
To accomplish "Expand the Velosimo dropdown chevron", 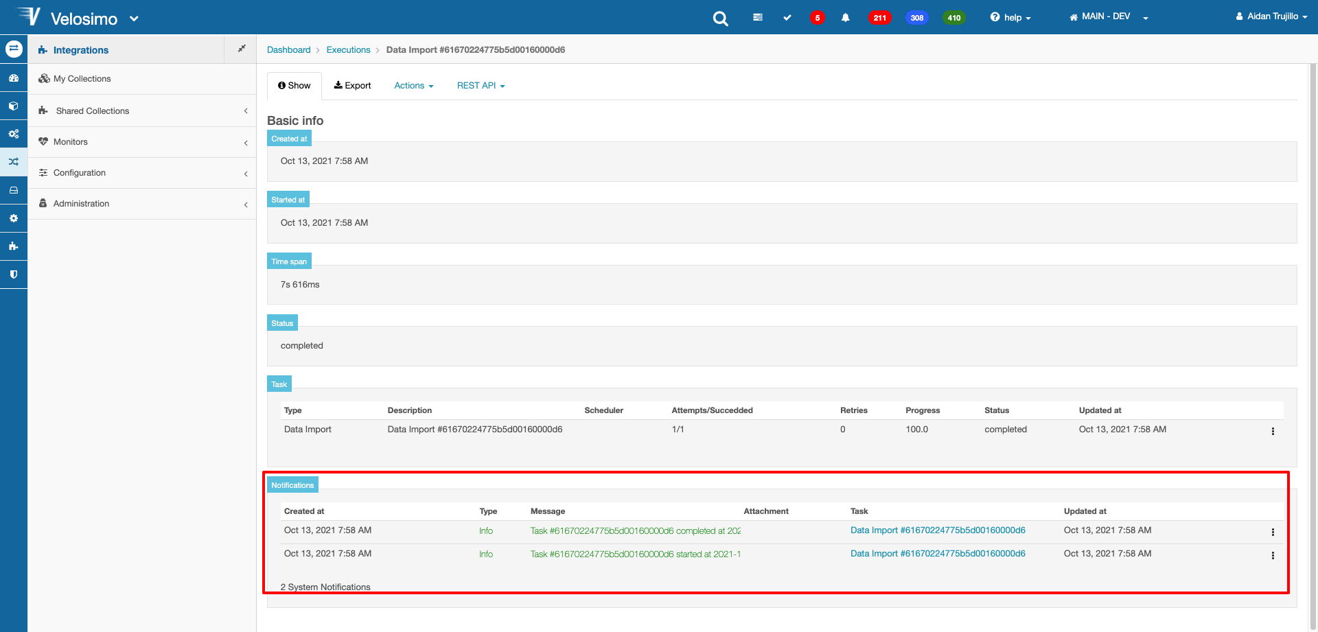I will 134,19.
